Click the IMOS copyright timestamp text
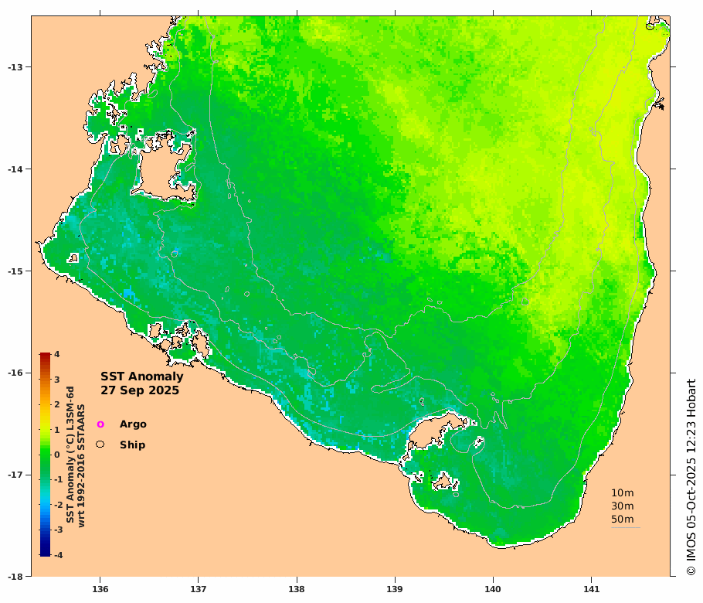This screenshot has width=703, height=603. tap(691, 478)
